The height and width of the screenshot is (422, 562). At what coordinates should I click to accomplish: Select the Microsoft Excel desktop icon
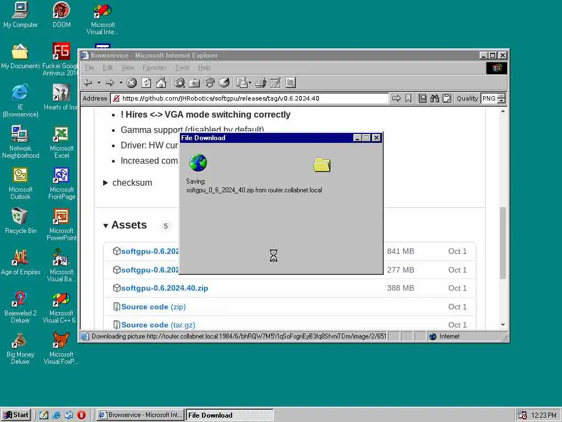61,142
